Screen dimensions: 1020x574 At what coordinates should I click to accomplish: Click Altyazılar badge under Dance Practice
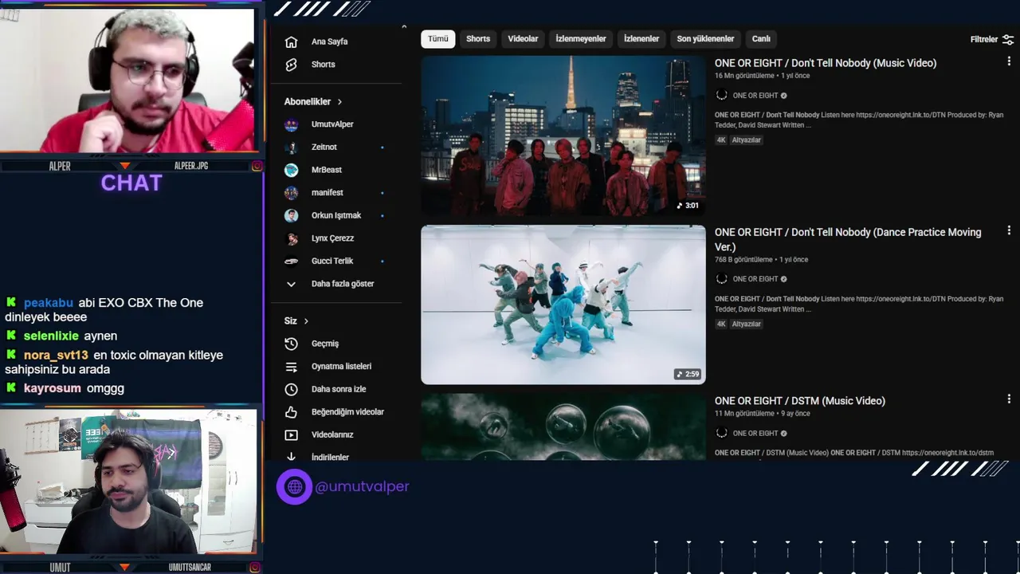747,324
